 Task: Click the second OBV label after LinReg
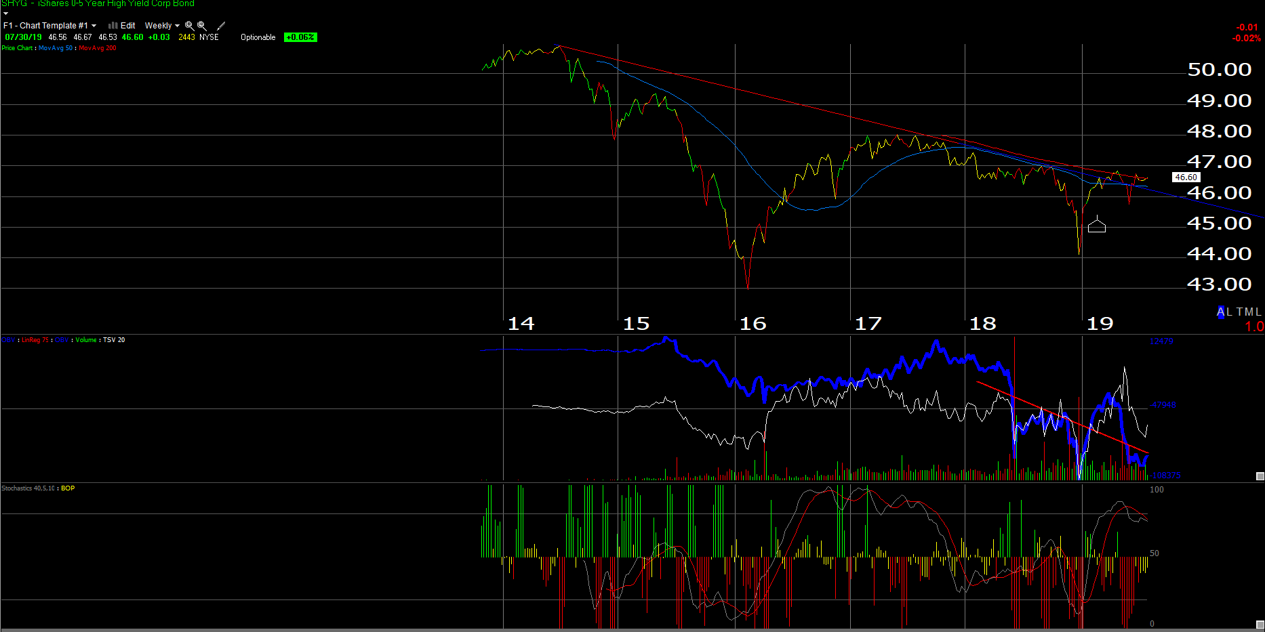(62, 340)
